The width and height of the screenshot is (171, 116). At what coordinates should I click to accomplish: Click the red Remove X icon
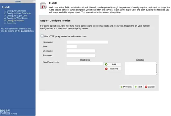point(106,69)
